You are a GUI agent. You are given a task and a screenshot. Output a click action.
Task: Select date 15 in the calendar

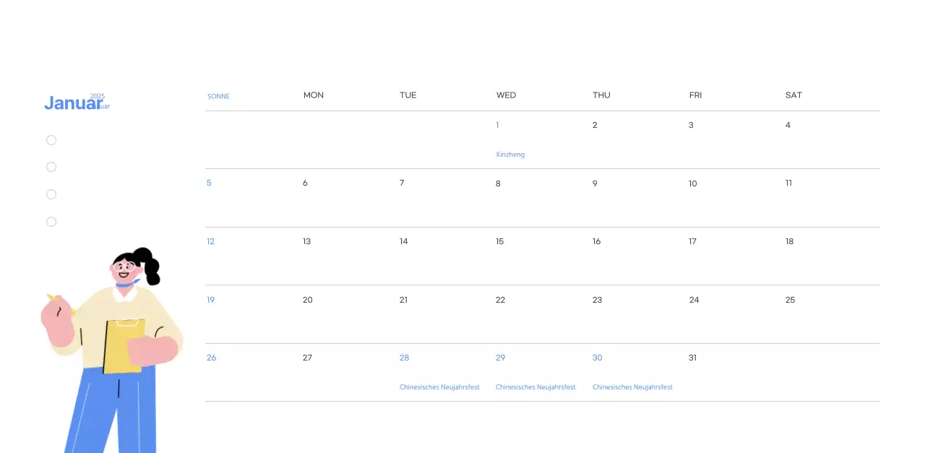[x=499, y=241]
